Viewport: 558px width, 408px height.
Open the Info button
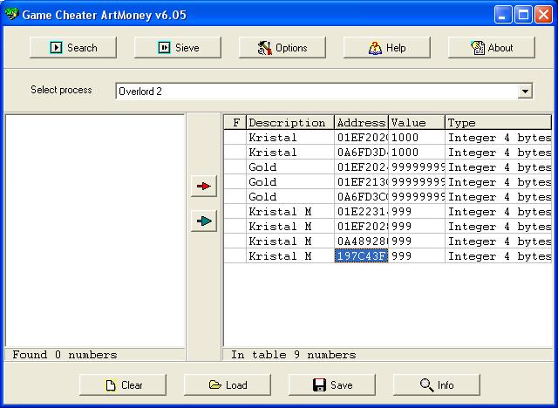[x=437, y=384]
